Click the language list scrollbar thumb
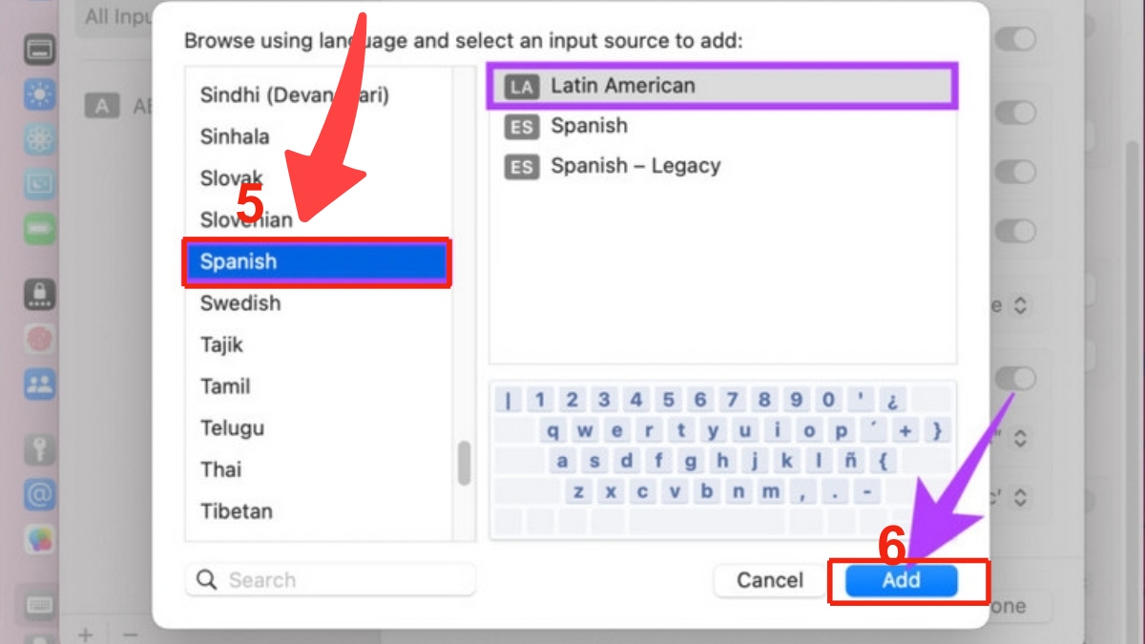 point(464,463)
